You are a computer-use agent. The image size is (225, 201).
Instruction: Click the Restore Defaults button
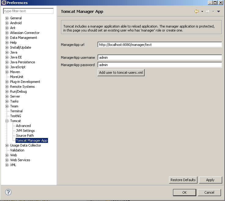tap(183, 180)
